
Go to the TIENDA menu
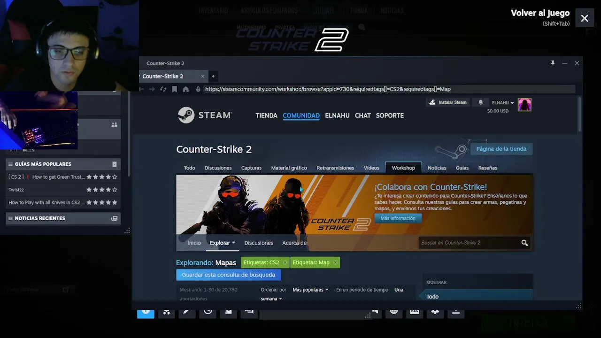[x=266, y=115]
